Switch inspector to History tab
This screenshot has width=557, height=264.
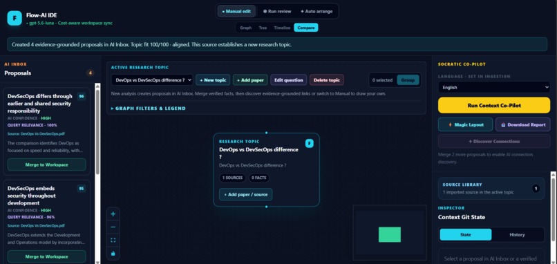pos(517,234)
